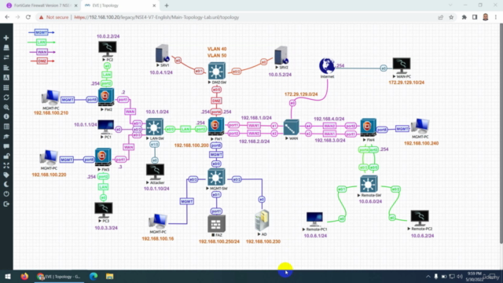
Task: Switch to FortiGate Firewall Version 7 tab
Action: click(41, 6)
